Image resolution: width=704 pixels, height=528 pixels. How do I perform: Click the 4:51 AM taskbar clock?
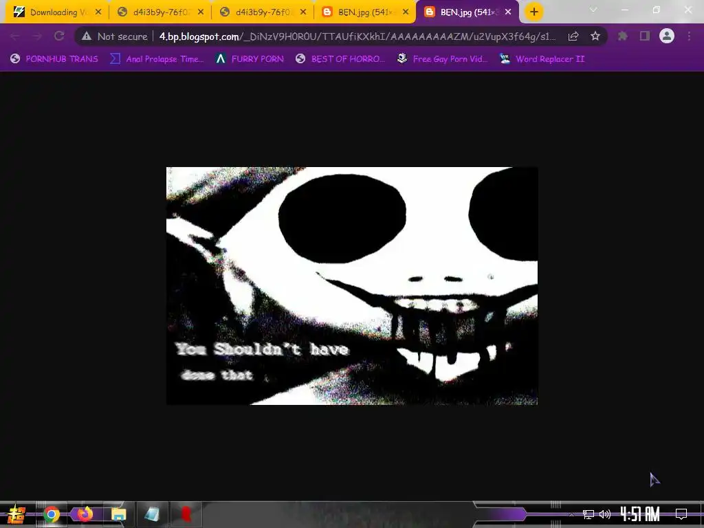coord(640,514)
